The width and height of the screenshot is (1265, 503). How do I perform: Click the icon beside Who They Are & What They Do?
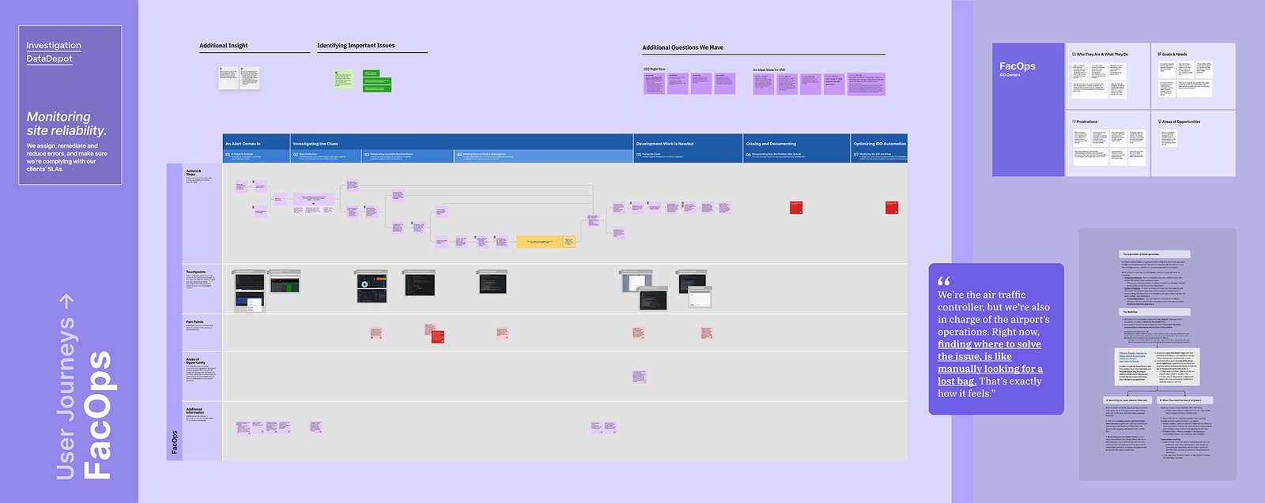click(x=1074, y=54)
